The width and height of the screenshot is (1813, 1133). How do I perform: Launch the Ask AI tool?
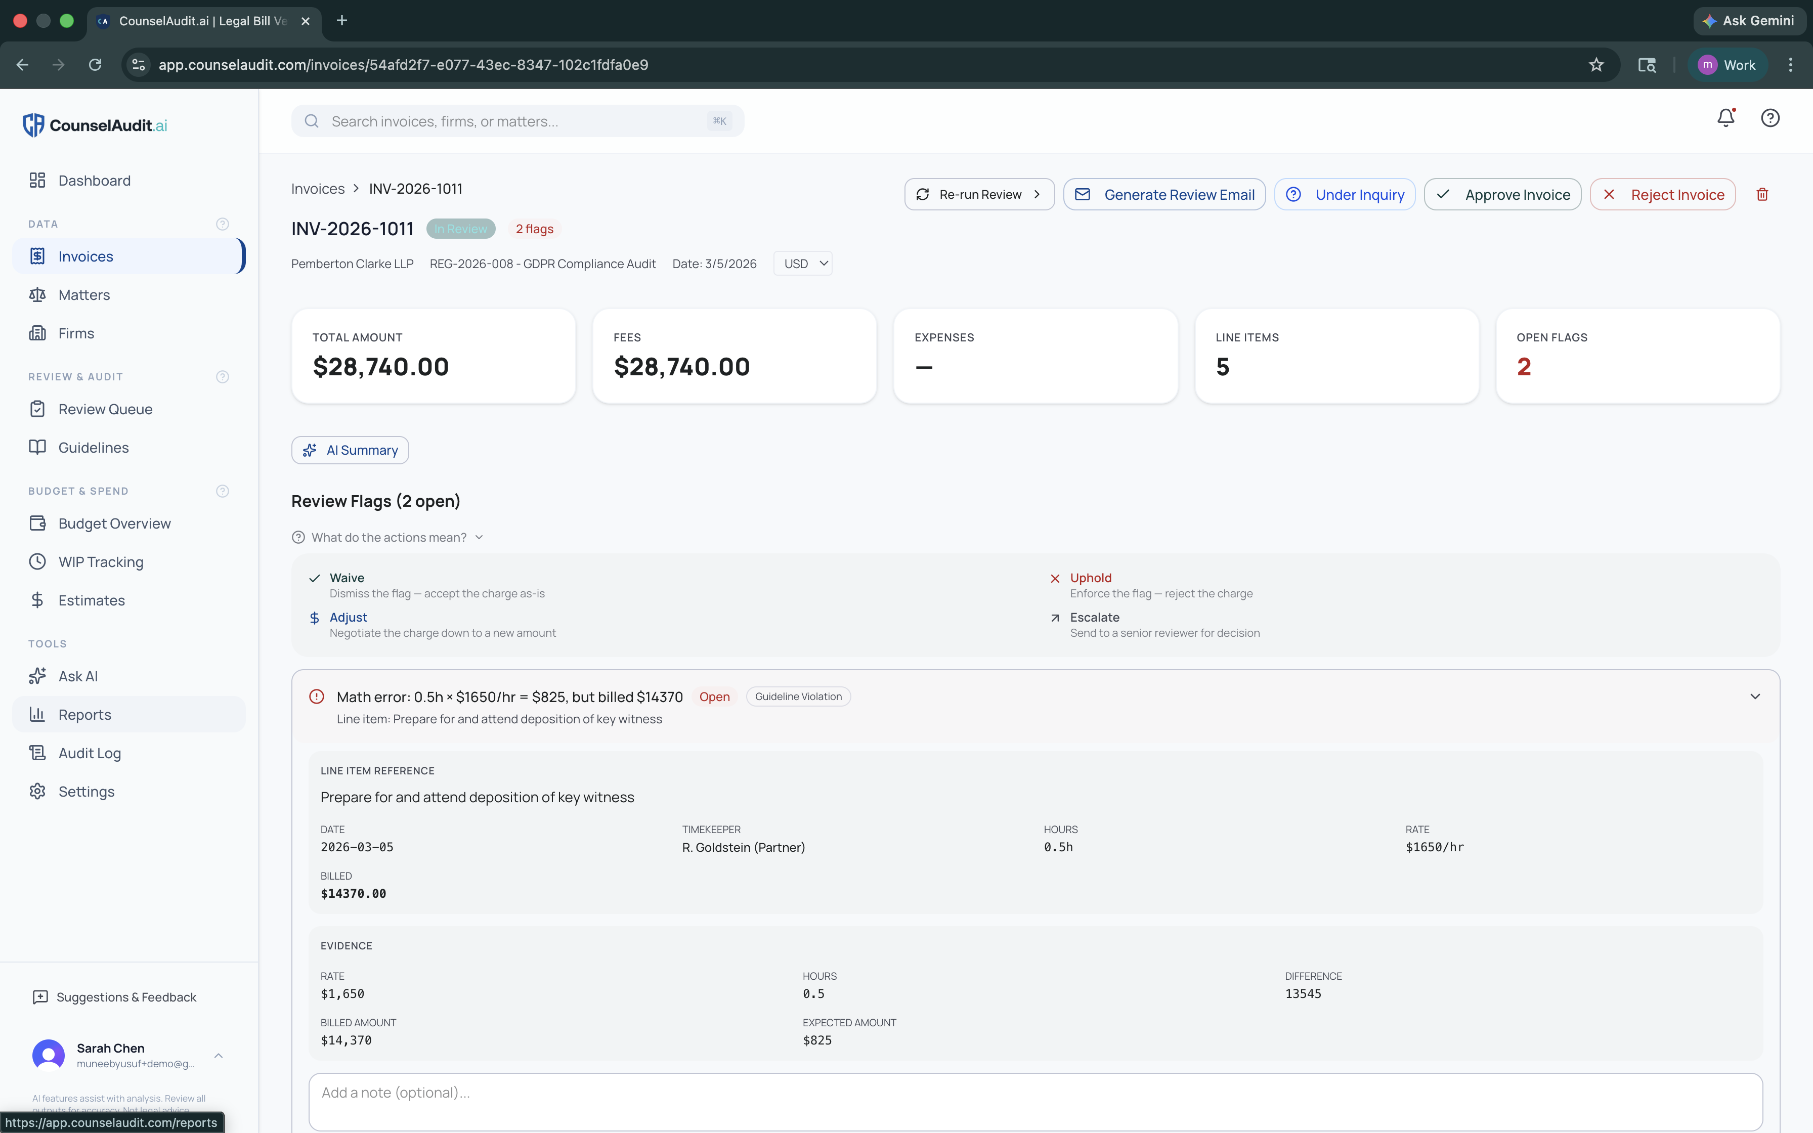point(78,675)
